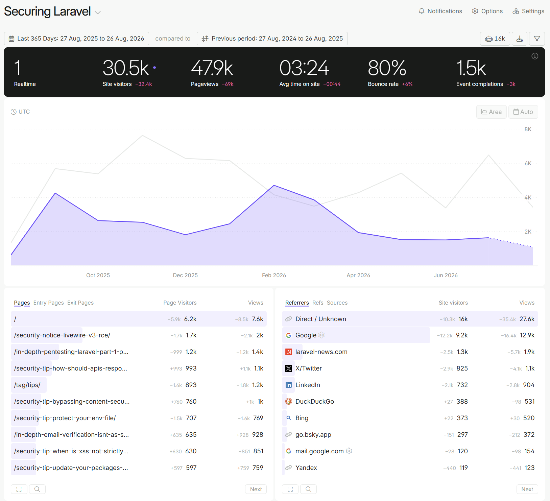
Task: Switch to the Sources tab
Action: (337, 303)
